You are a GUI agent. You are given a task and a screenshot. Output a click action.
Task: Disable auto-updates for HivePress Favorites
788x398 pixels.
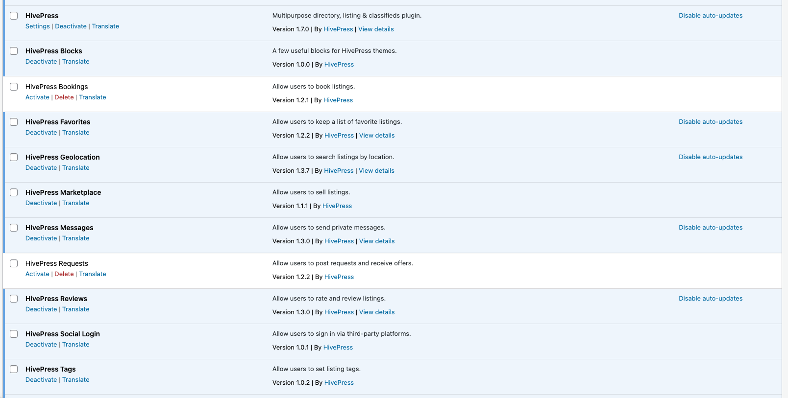[711, 122]
